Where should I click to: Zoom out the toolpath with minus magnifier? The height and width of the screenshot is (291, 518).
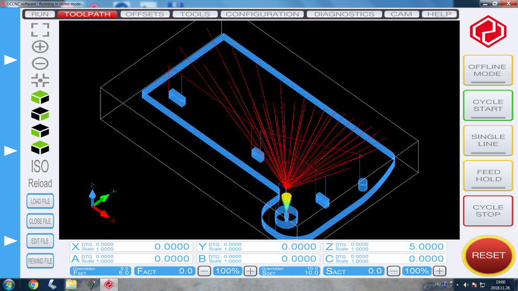(x=40, y=63)
